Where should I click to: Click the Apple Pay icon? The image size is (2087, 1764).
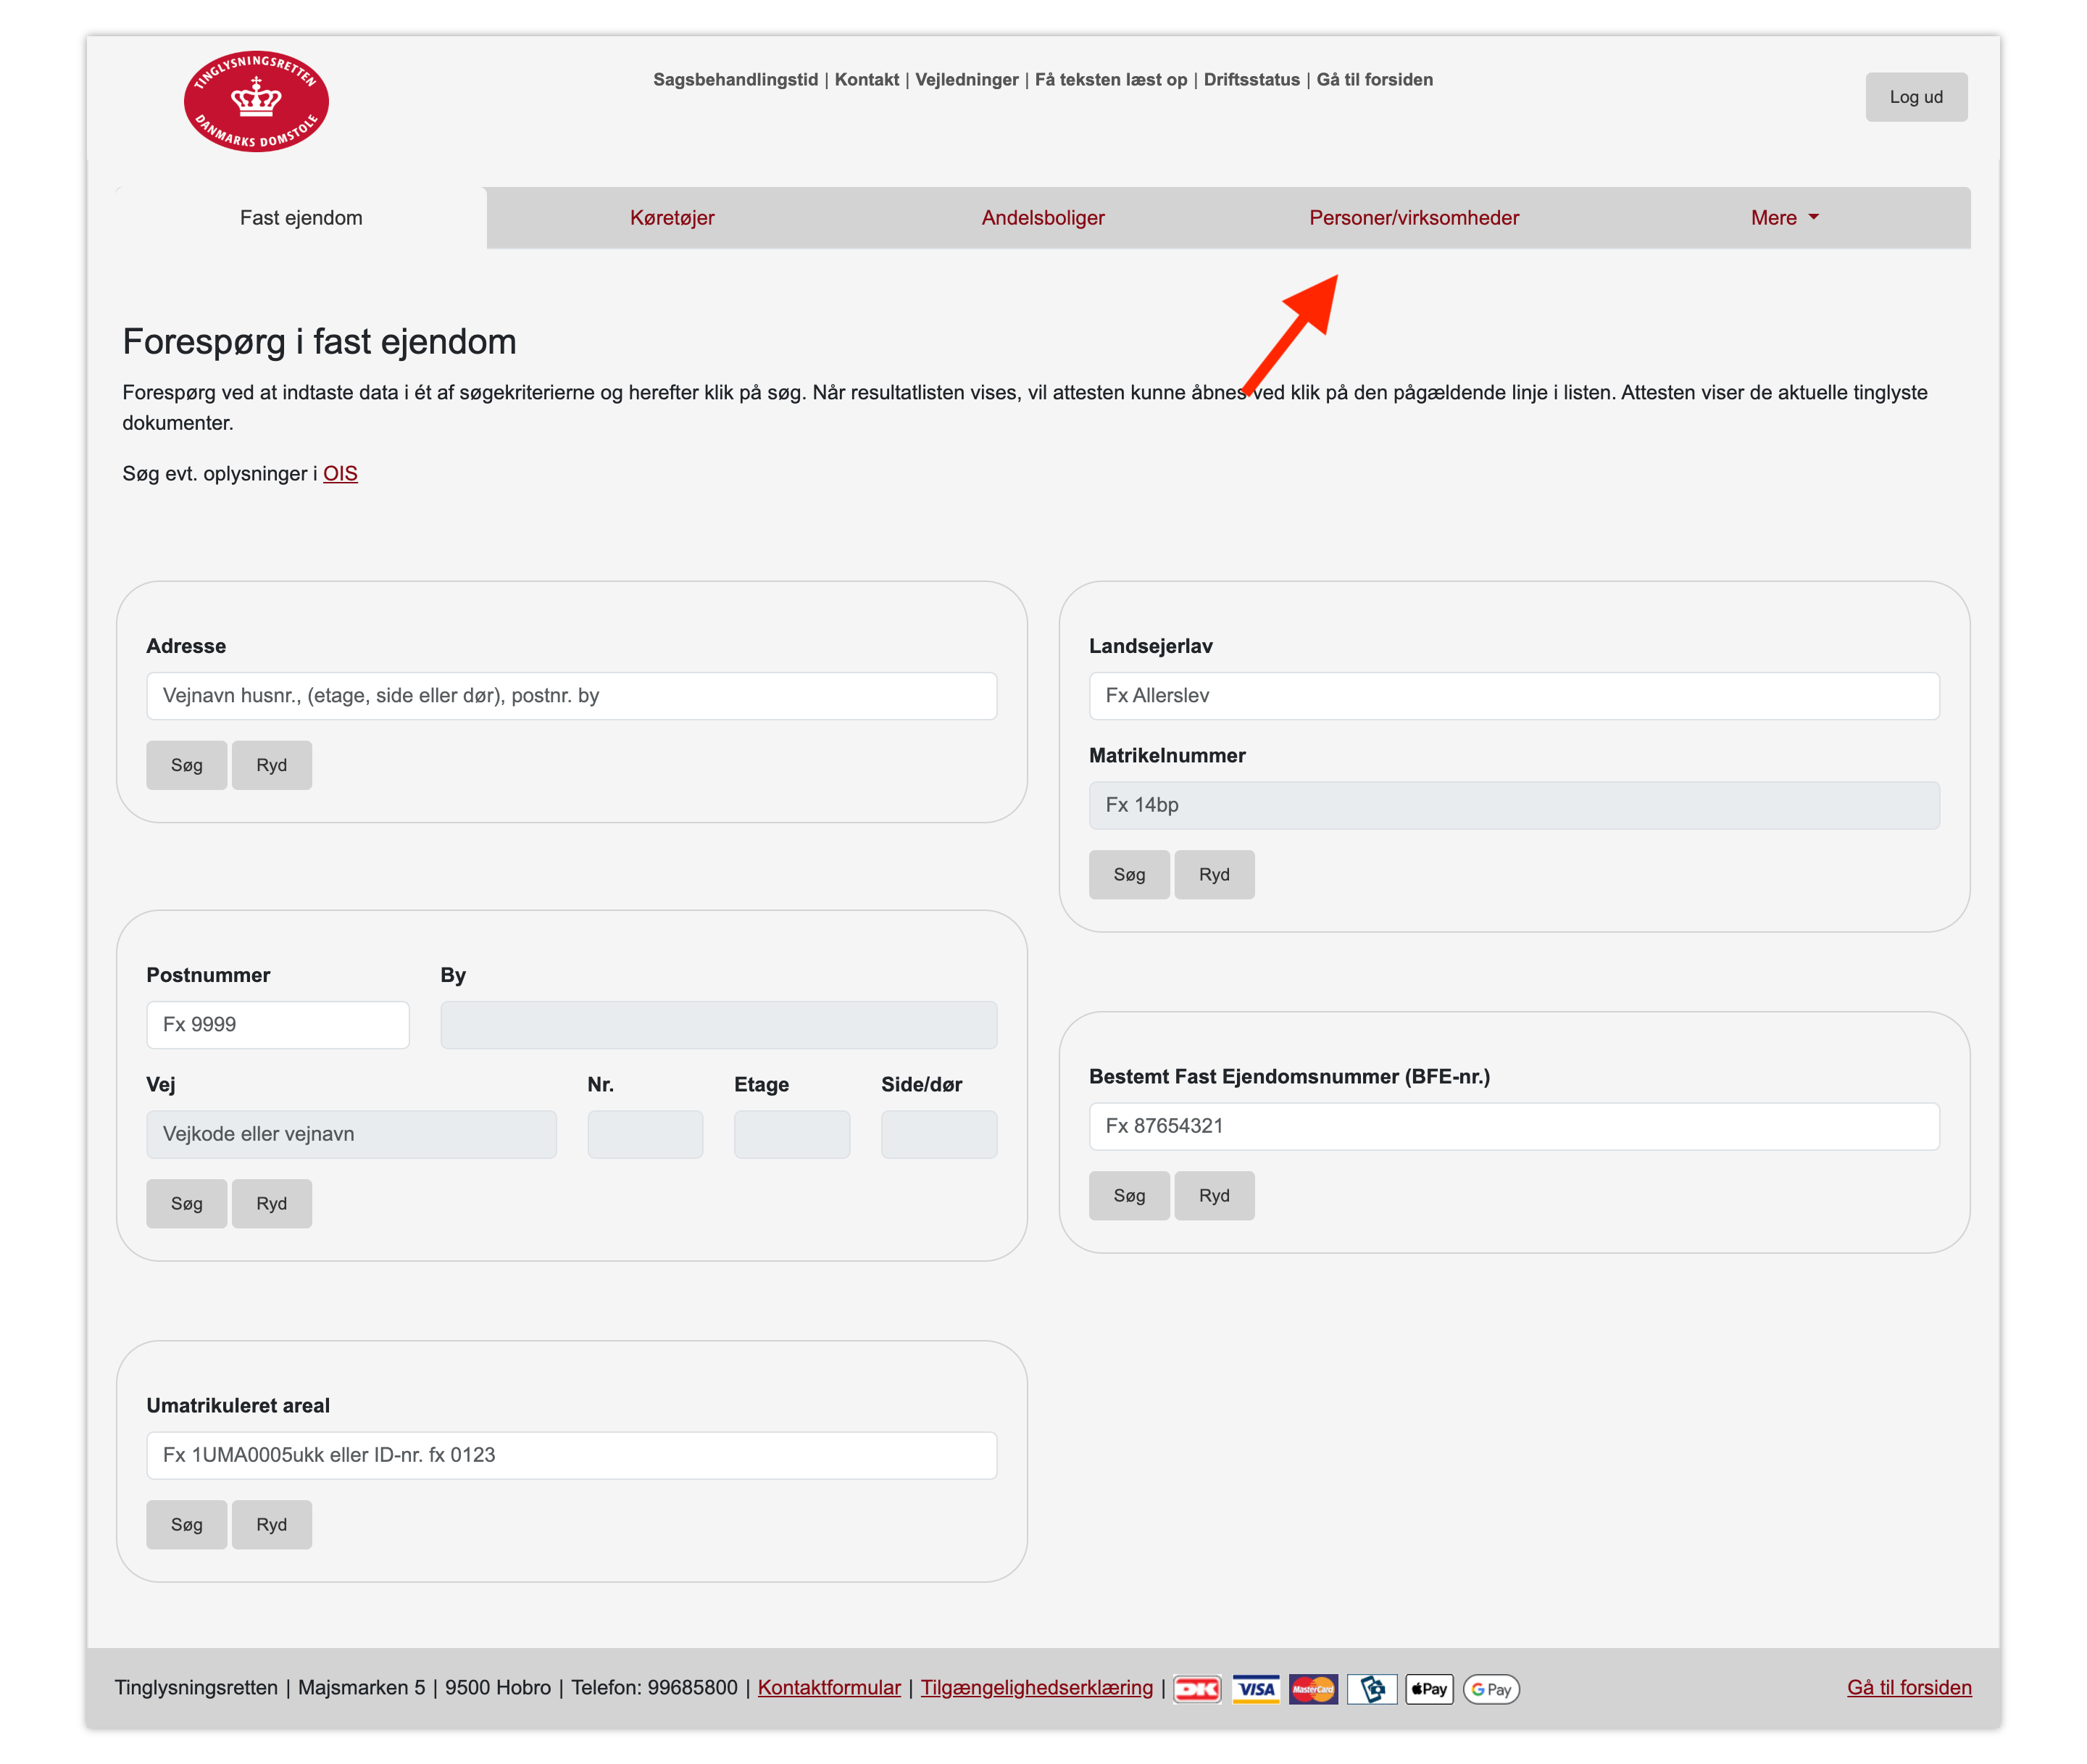(x=1429, y=1689)
